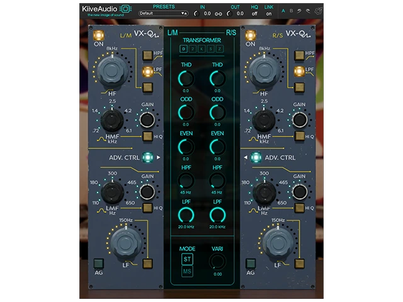Click the right THD knob

click(x=217, y=79)
